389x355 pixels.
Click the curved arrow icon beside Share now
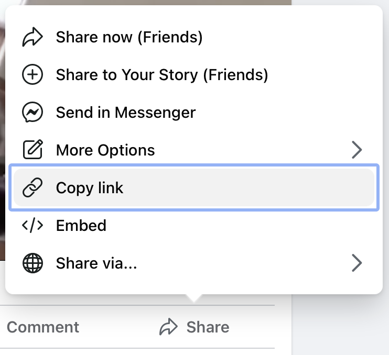pos(33,37)
